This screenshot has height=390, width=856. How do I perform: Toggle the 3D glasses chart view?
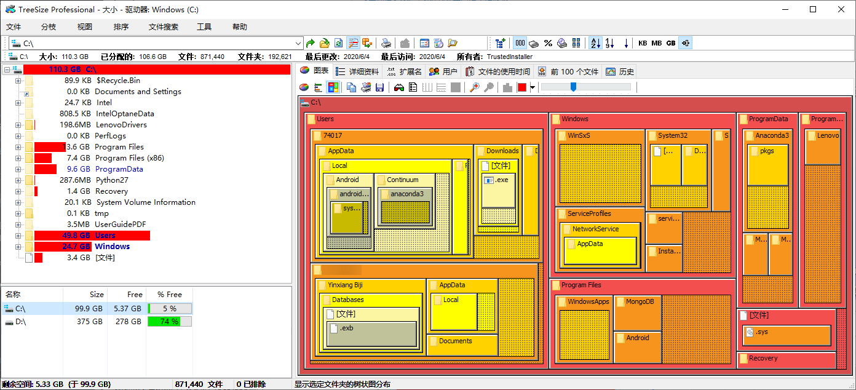point(399,87)
